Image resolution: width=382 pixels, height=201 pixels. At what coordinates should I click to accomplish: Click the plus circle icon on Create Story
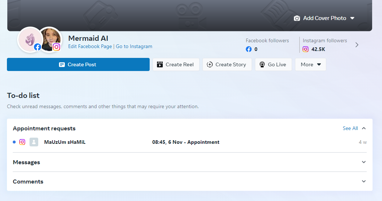pos(209,64)
